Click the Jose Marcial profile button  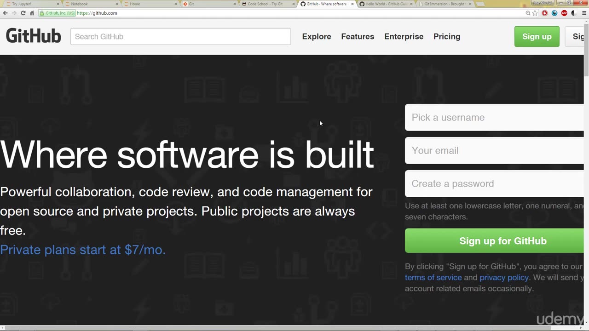click(543, 2)
